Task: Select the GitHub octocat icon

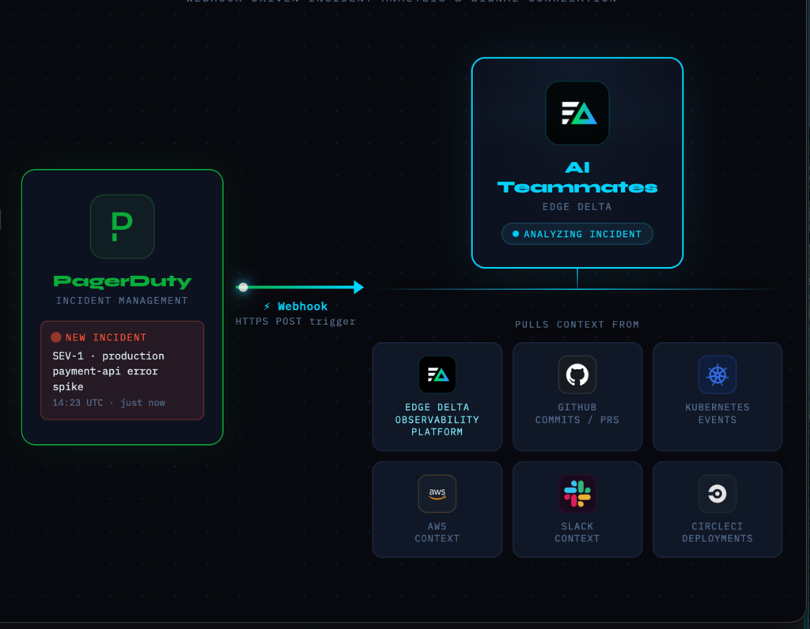Action: tap(577, 375)
